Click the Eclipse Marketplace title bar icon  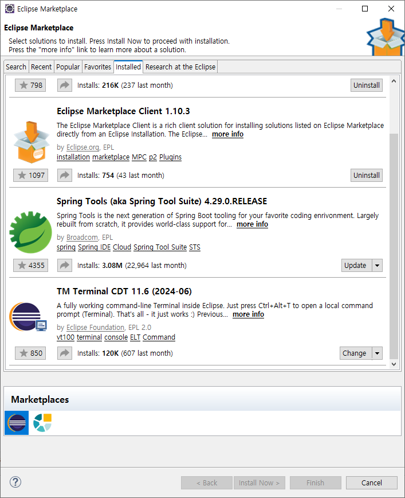(x=10, y=9)
